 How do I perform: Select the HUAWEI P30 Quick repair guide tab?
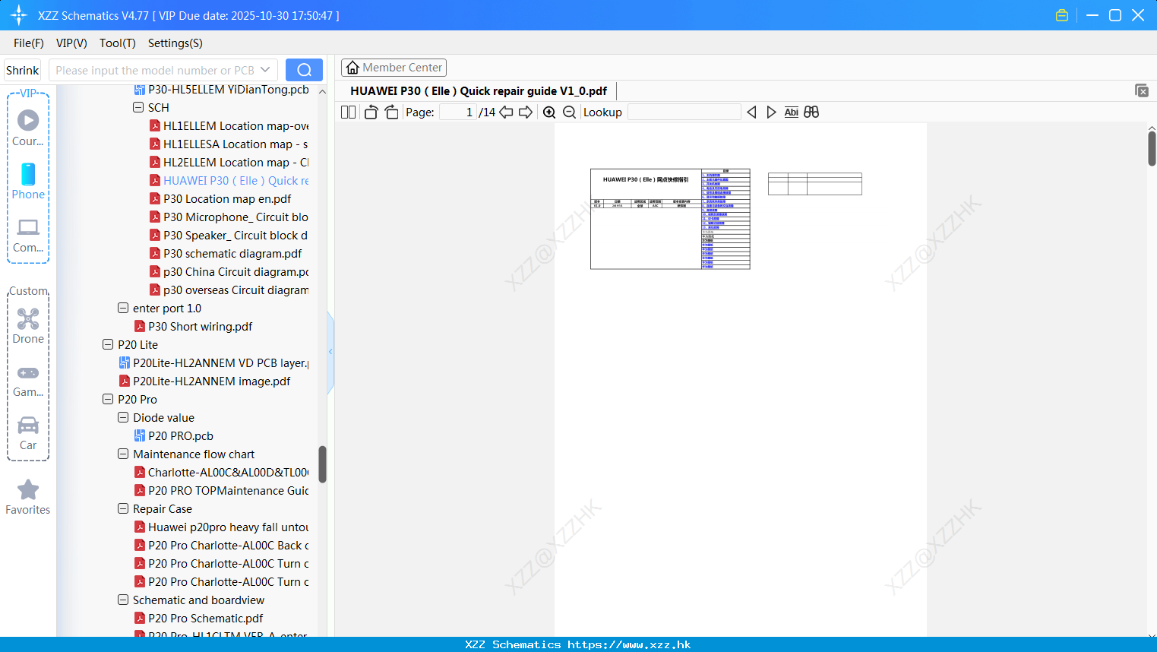click(479, 91)
